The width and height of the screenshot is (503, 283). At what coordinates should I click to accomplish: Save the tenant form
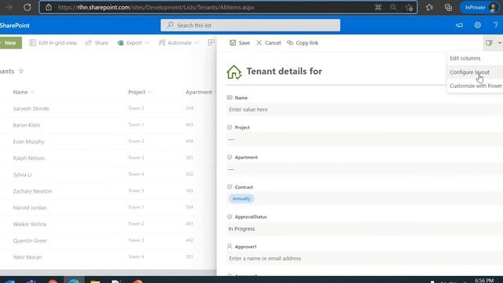coord(240,42)
